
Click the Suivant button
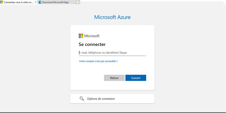click(x=136, y=78)
